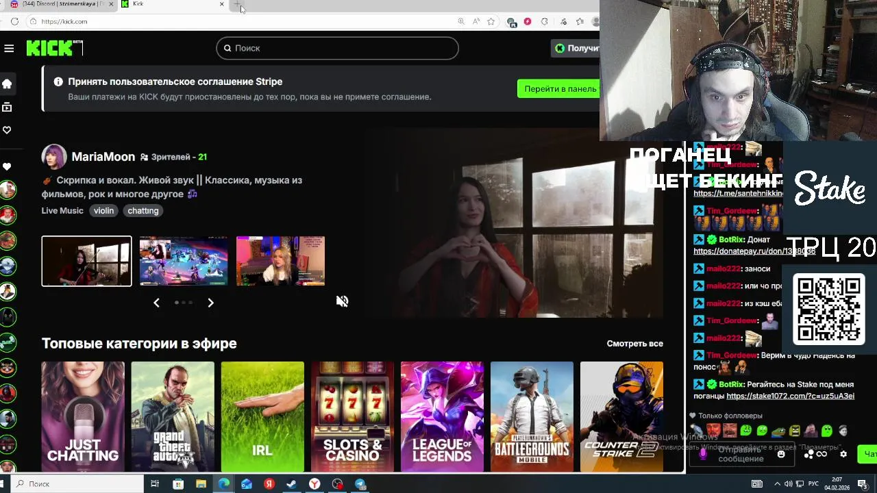This screenshot has width=877, height=493.
Task: Add page to favorites with star icon
Action: (491, 21)
